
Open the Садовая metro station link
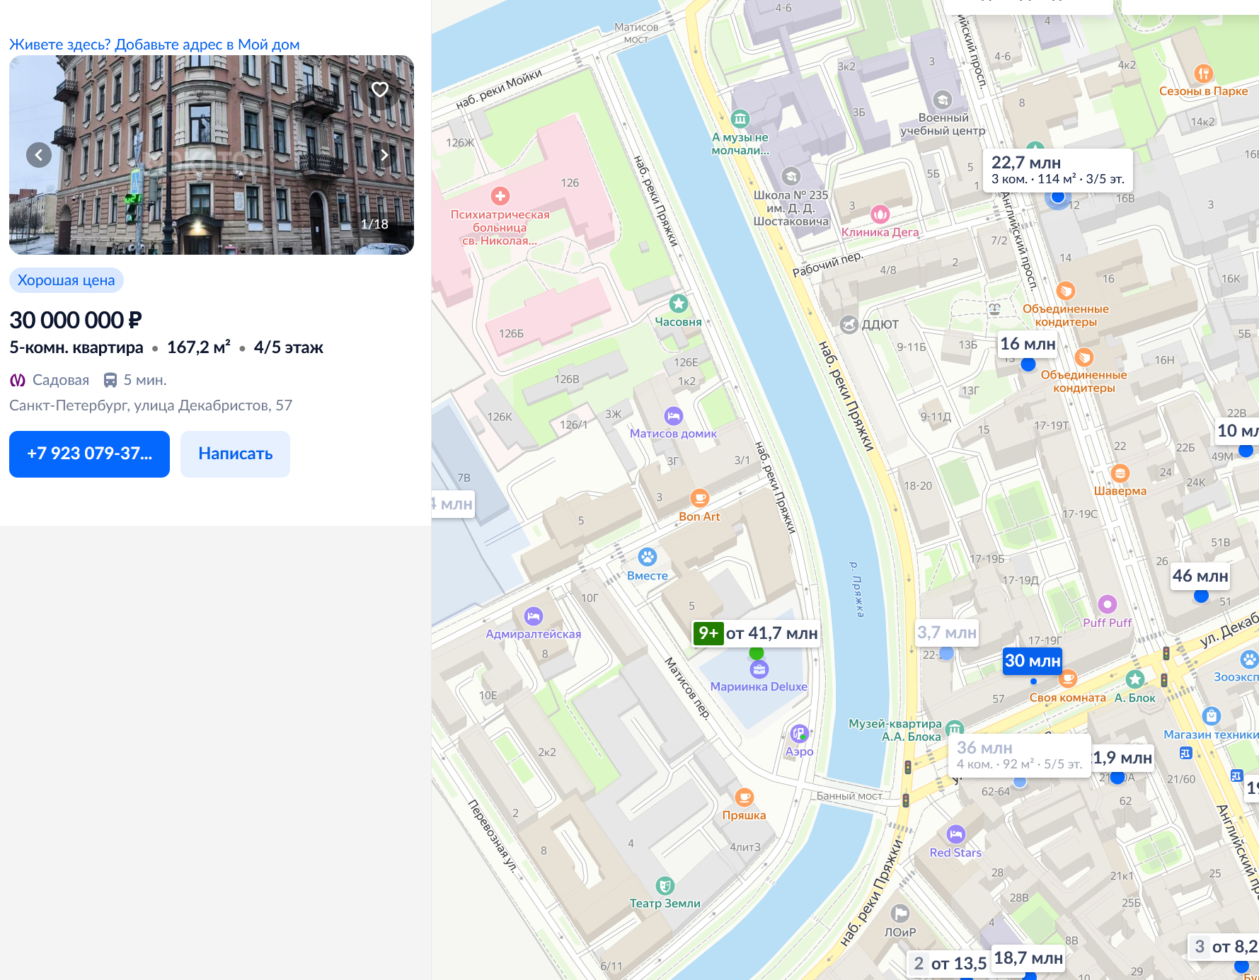61,380
